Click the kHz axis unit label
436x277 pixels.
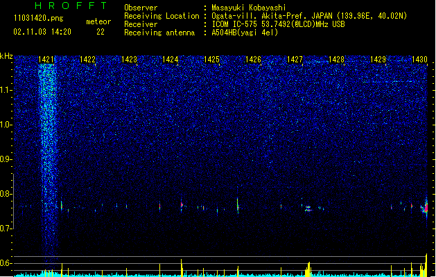pyautogui.click(x=6, y=56)
